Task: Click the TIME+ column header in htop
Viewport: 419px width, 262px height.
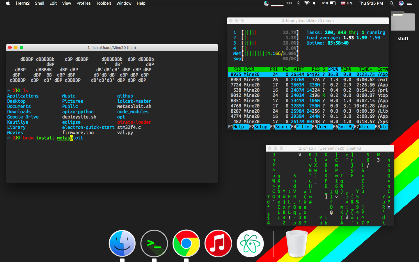Action: pyautogui.click(x=365, y=69)
